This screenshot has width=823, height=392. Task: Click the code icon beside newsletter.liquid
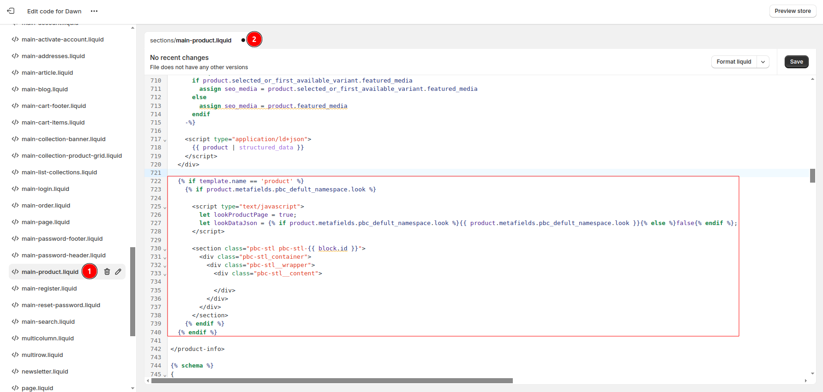(15, 371)
